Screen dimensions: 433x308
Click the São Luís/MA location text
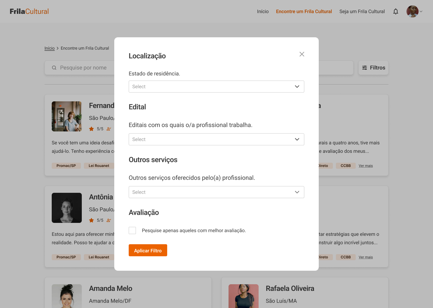(281, 301)
